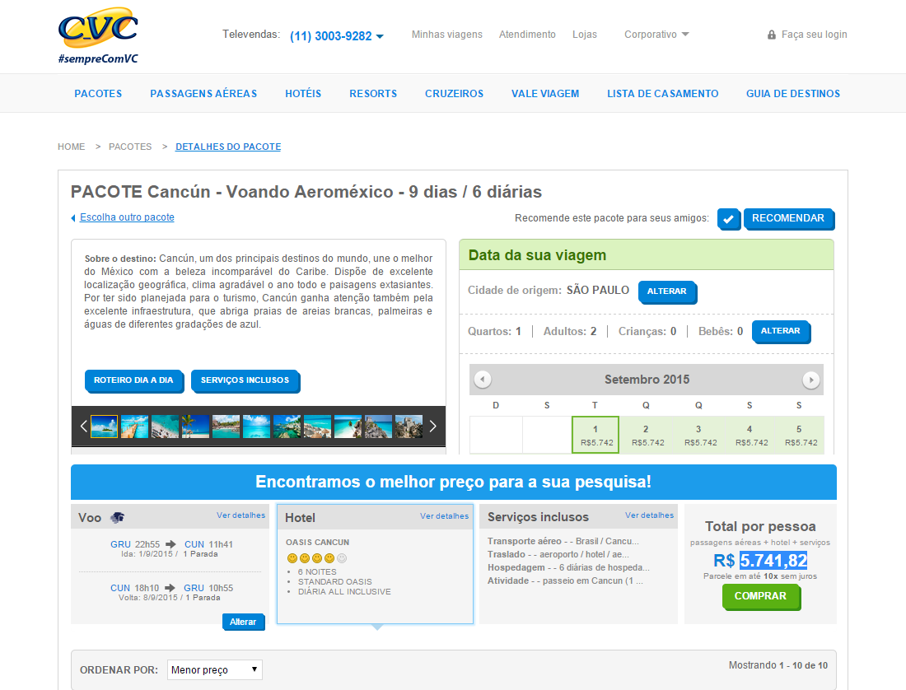Screen dimensions: 906x690
Task: Open GUIA DE DESTINOS menu item
Action: pyautogui.click(x=792, y=94)
